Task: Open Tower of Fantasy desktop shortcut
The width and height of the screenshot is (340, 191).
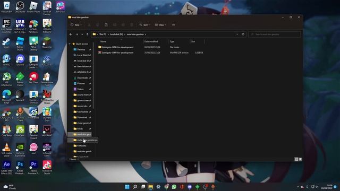Action: 47,8
